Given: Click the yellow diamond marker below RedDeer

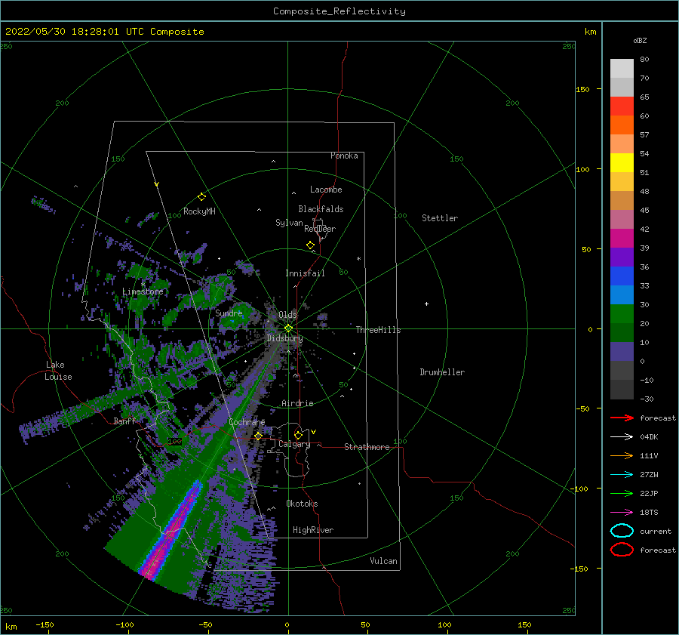Looking at the screenshot, I should (310, 245).
